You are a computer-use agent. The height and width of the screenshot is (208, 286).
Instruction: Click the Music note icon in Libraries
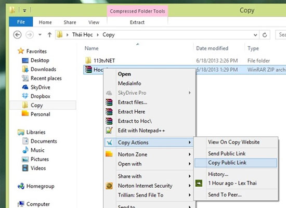(x=25, y=150)
